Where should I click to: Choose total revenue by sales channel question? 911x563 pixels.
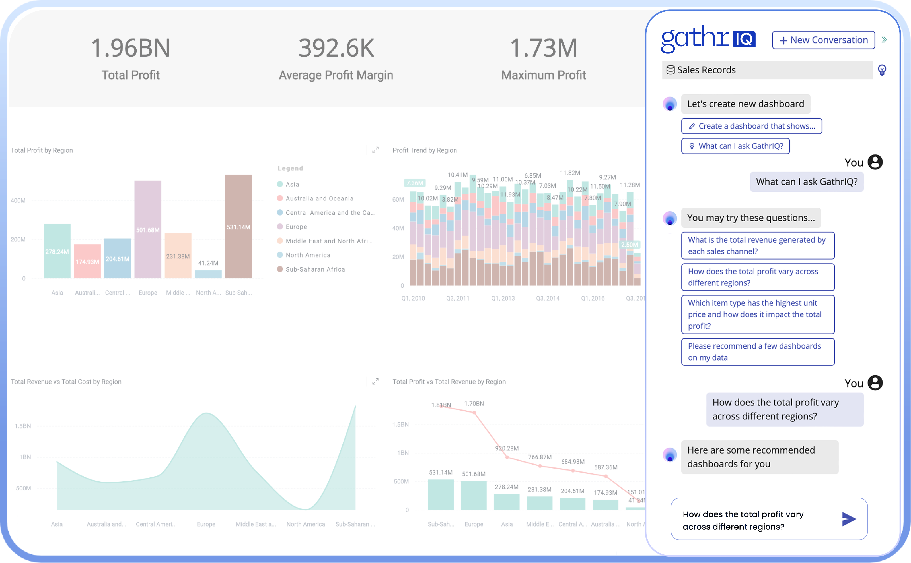pos(758,245)
